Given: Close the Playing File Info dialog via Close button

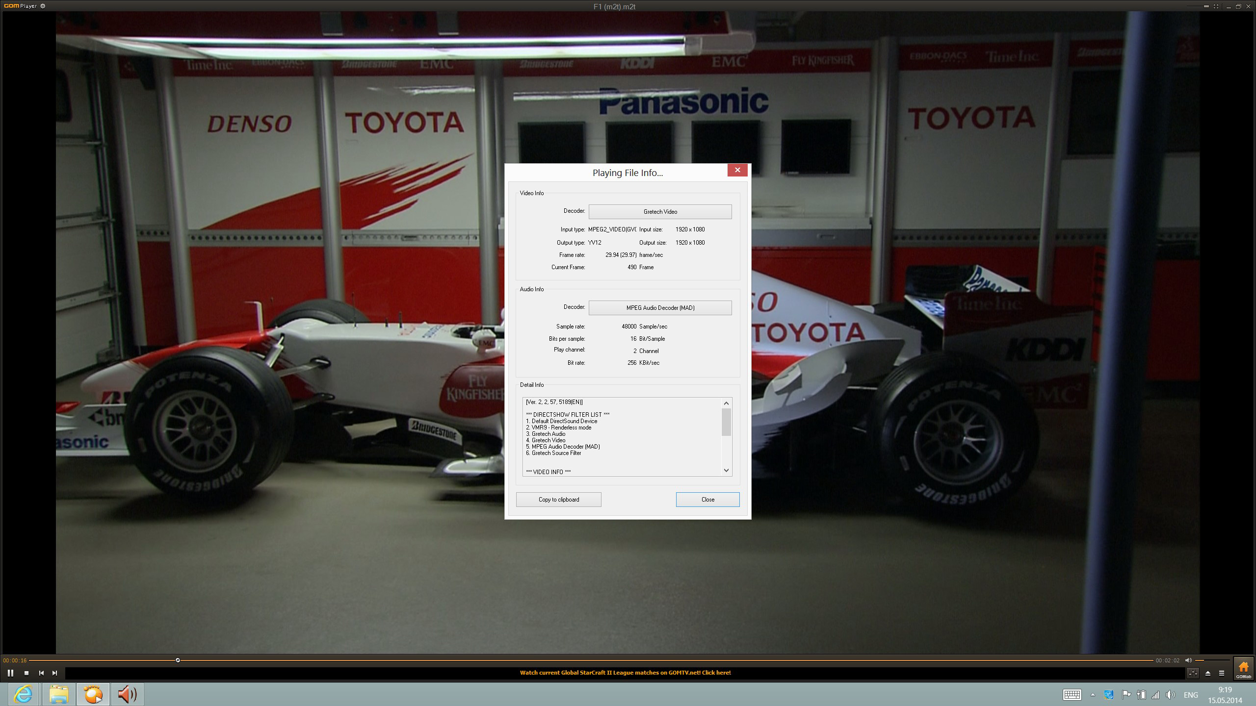Looking at the screenshot, I should click(707, 500).
